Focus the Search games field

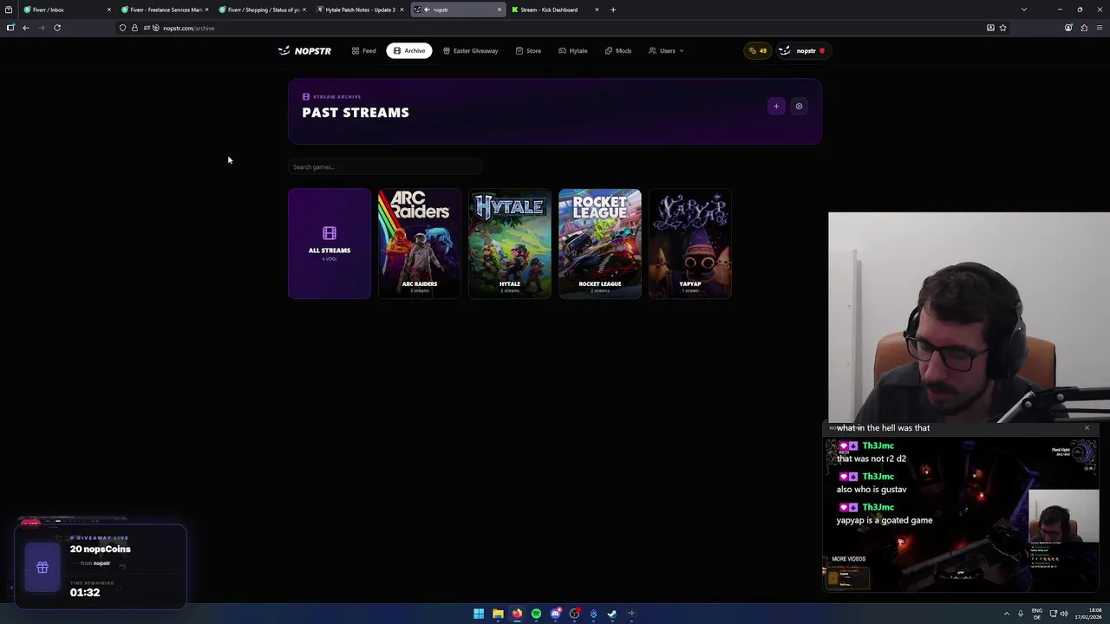(x=385, y=166)
